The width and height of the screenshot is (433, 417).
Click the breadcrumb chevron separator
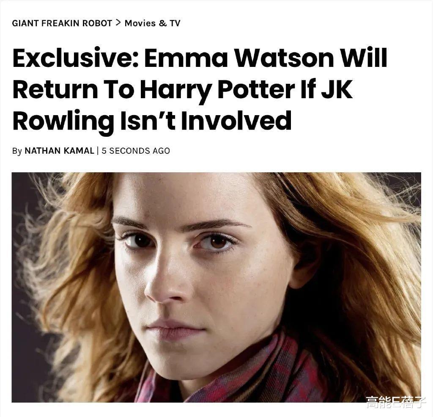[118, 23]
